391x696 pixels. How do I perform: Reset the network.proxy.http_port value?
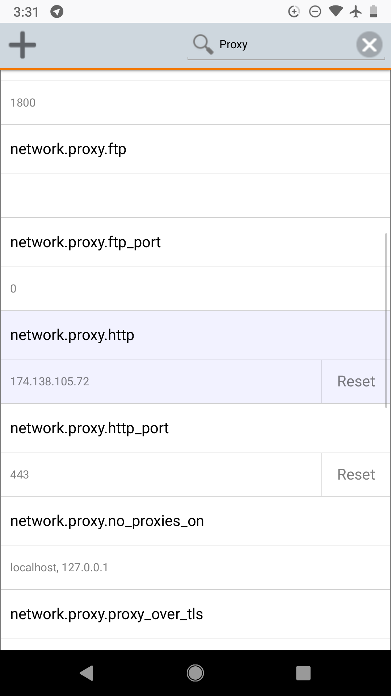coord(356,475)
